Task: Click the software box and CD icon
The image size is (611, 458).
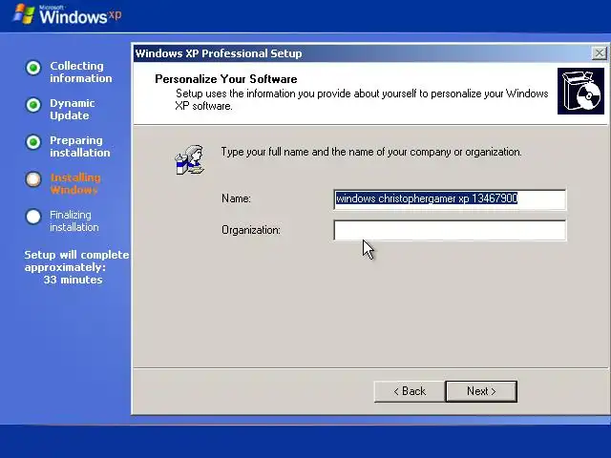Action: (x=580, y=92)
